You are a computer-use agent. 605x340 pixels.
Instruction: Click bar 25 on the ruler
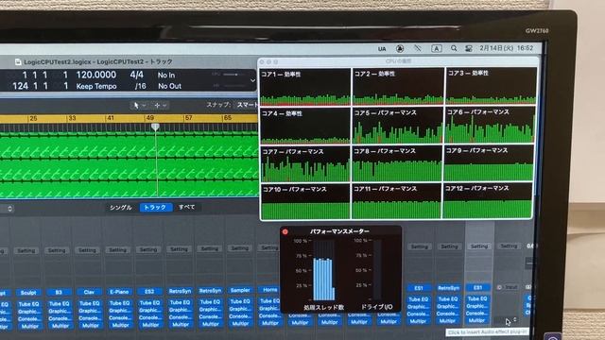click(33, 118)
